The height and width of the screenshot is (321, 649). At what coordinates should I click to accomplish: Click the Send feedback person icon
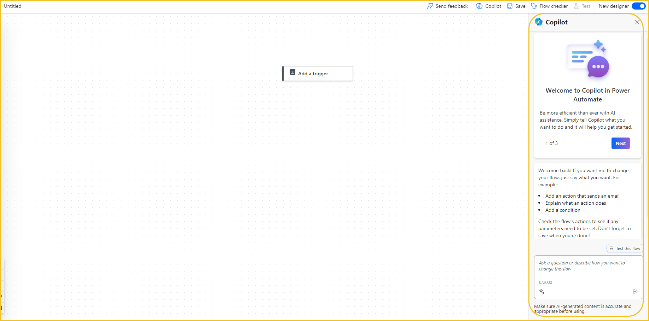point(430,6)
